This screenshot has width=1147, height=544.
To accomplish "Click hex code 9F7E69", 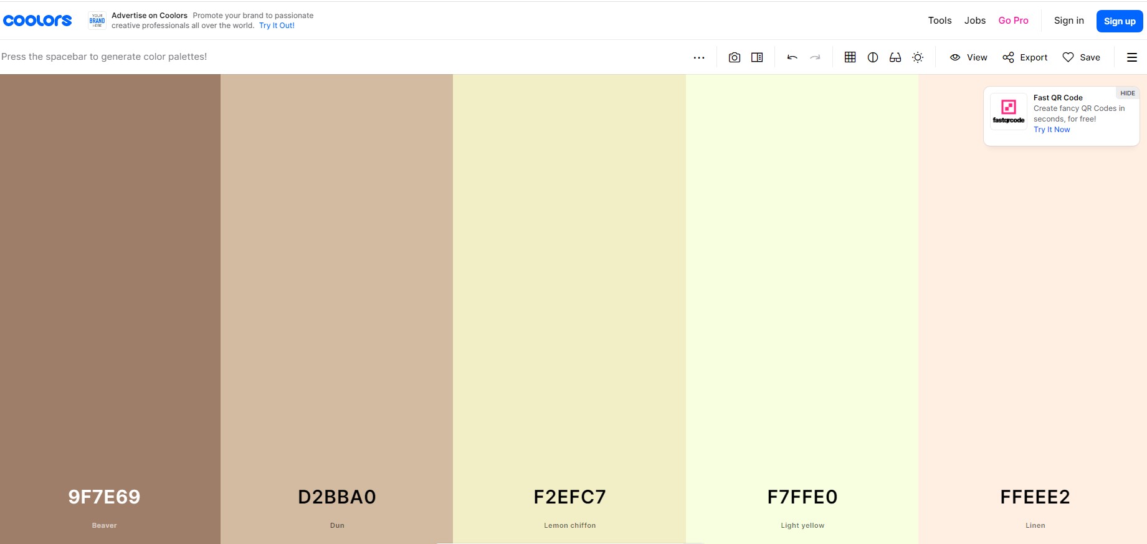I will 104,497.
